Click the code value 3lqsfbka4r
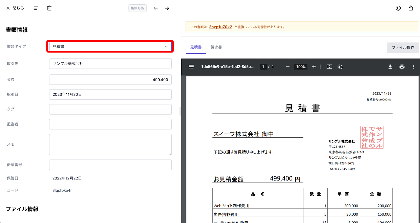 [62, 190]
